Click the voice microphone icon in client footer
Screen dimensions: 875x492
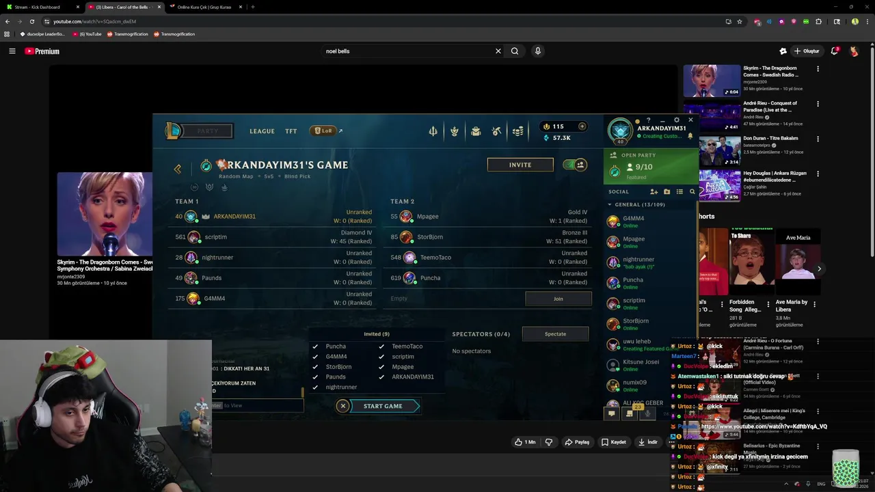click(x=647, y=413)
